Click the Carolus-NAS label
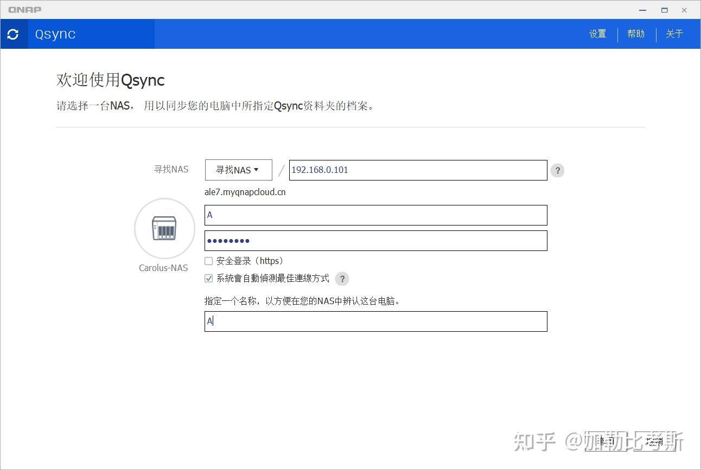 163,268
